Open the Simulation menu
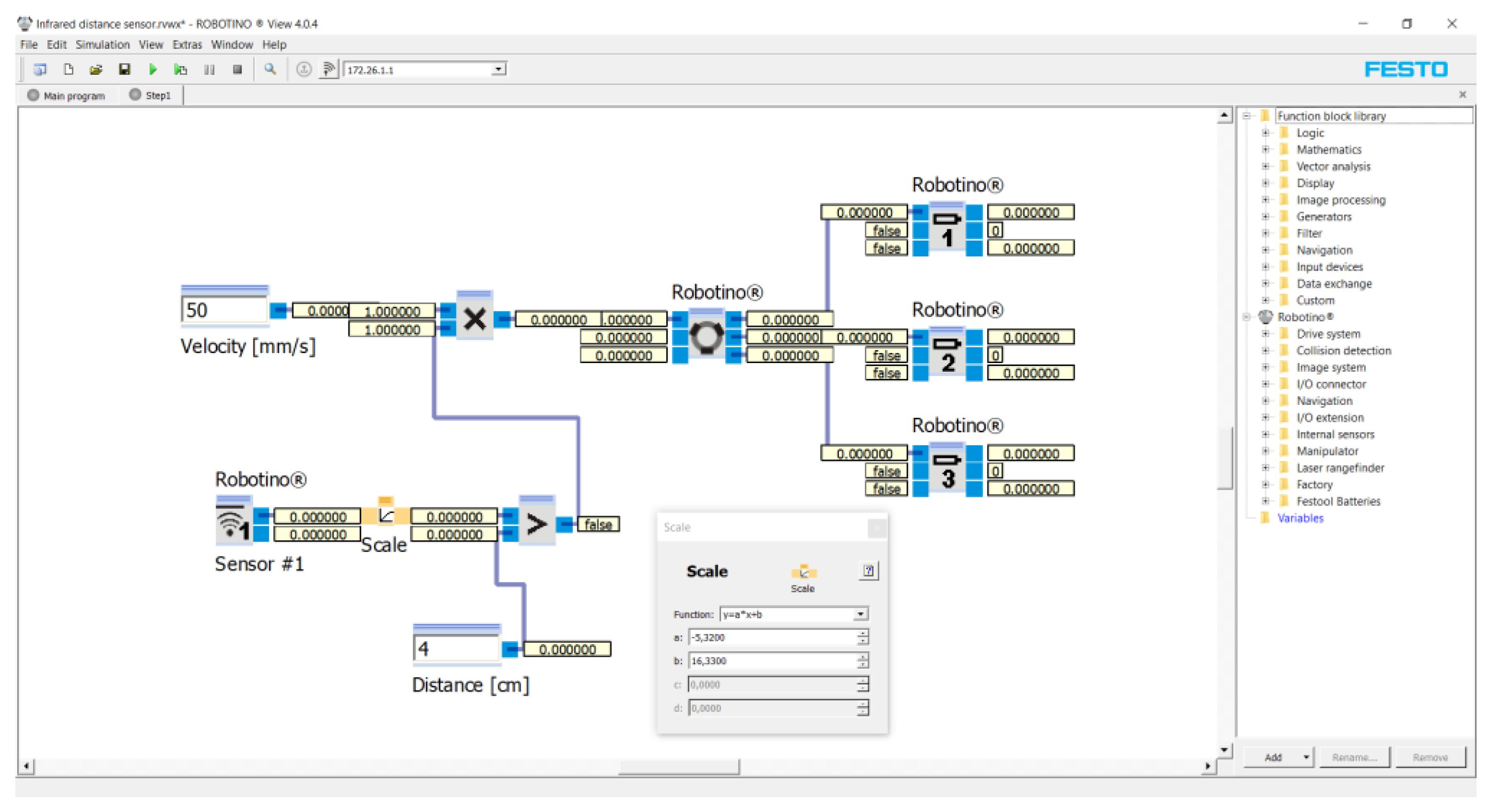 pos(103,45)
